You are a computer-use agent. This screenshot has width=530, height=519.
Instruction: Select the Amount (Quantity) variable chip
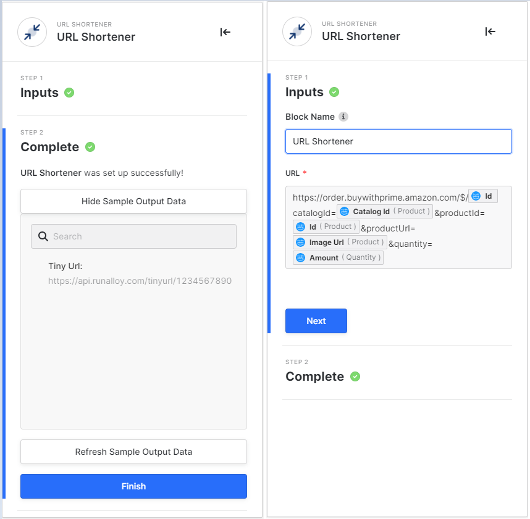338,257
